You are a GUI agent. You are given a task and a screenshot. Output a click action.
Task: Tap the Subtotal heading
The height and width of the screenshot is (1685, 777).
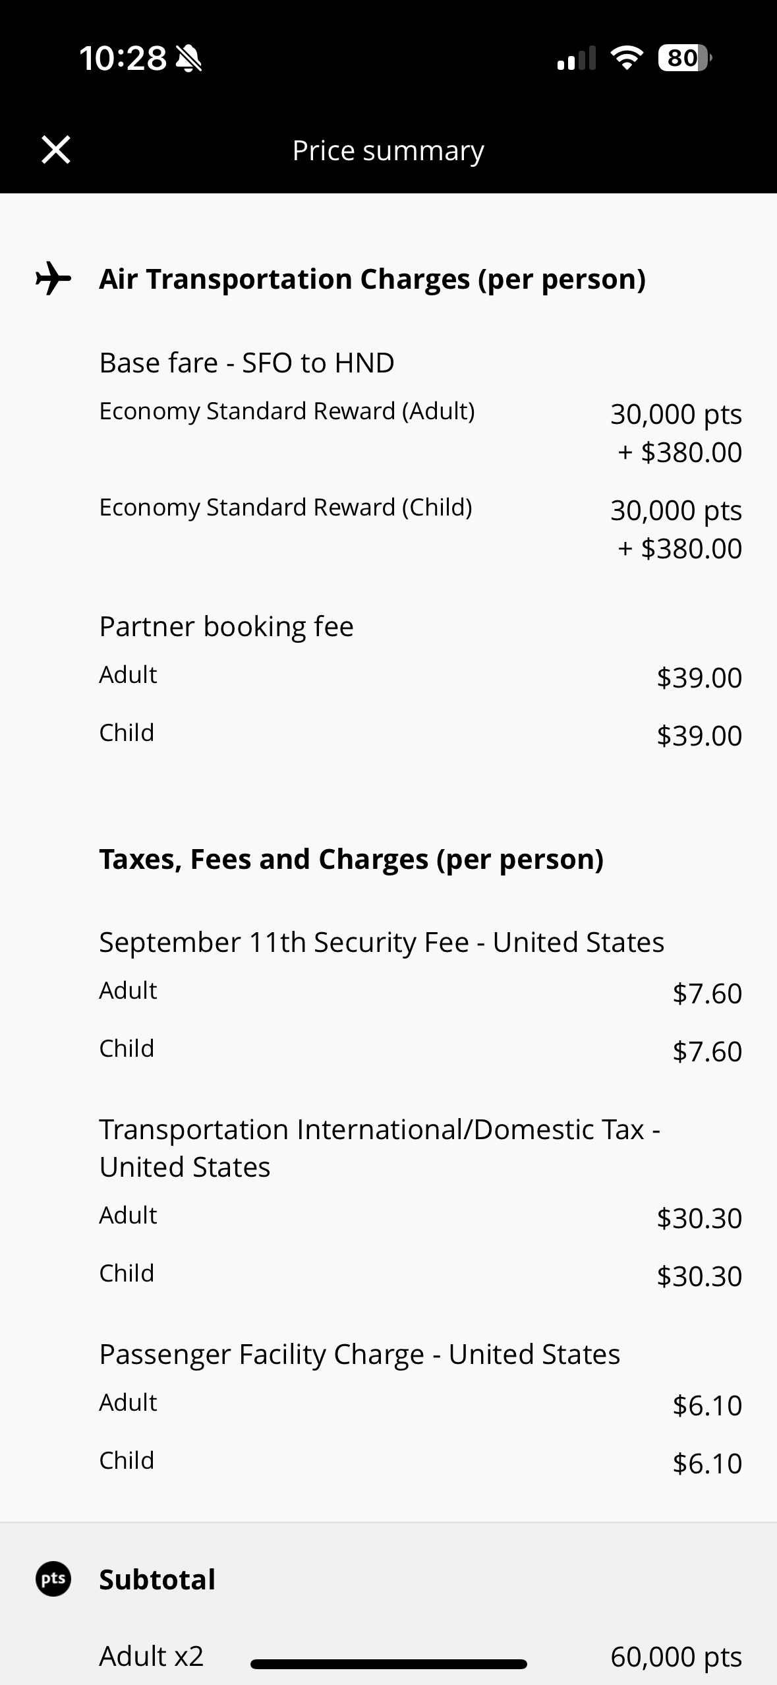point(157,1580)
